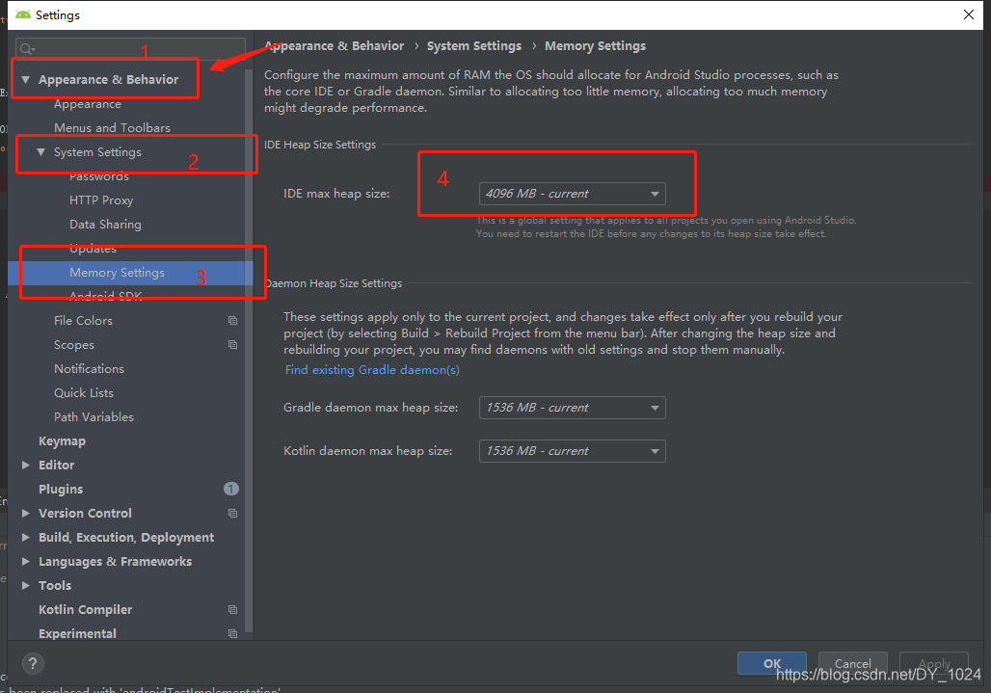Screen dimensions: 991x693
Task: Click the per-project icon beside Experimental
Action: pyautogui.click(x=232, y=633)
